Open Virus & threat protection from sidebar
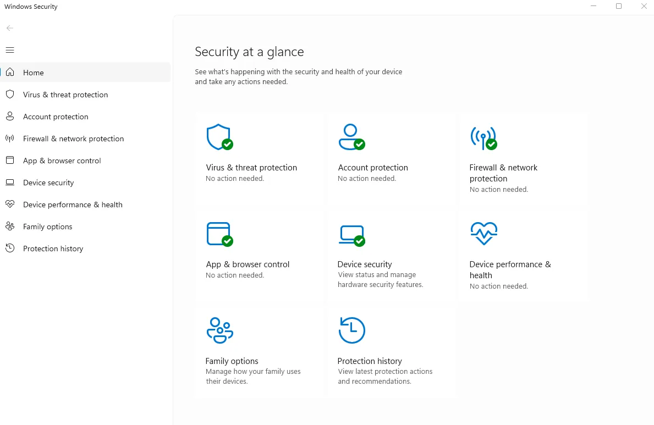This screenshot has width=654, height=425. coord(85,94)
